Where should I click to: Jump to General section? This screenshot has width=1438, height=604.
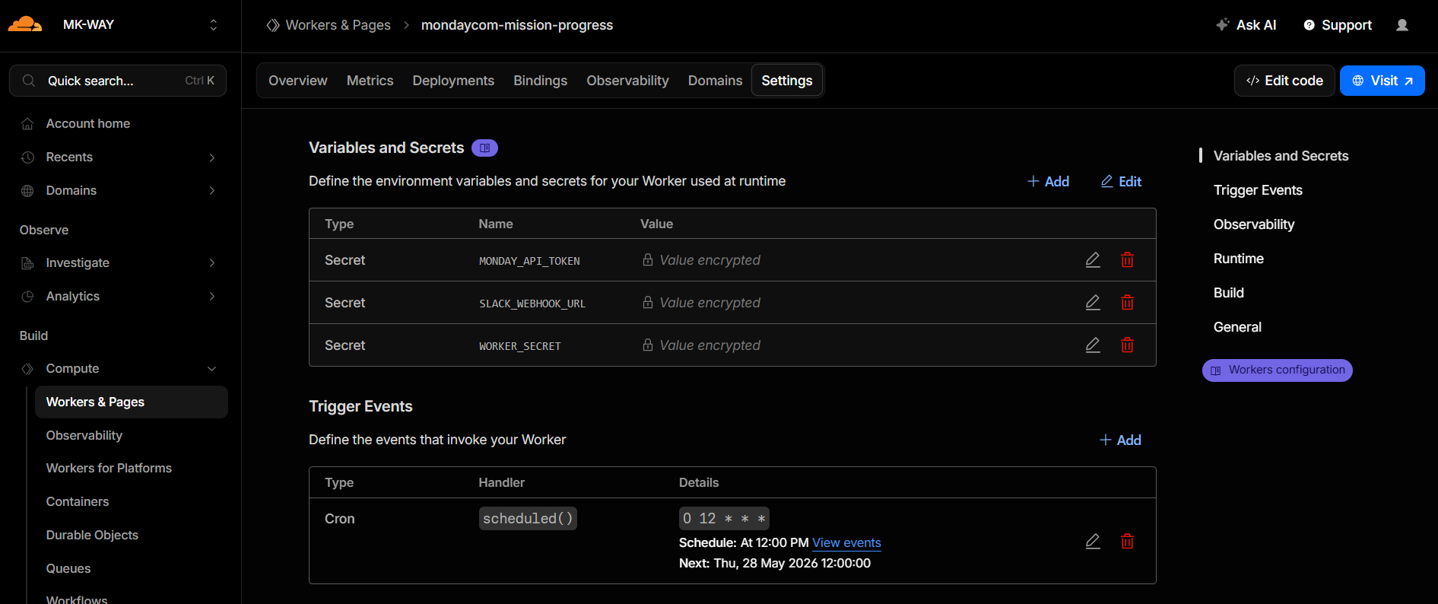[x=1237, y=327]
